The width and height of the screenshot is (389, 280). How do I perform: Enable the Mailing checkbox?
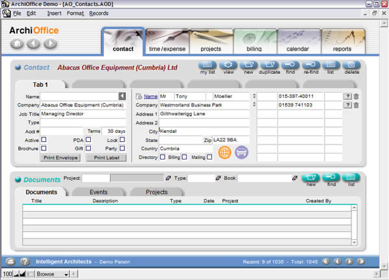[x=209, y=157]
